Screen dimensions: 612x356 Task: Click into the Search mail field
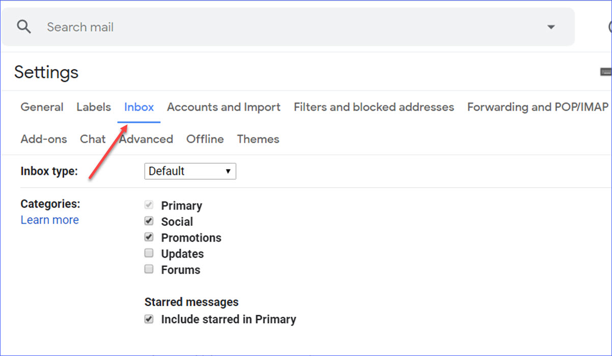click(255, 27)
